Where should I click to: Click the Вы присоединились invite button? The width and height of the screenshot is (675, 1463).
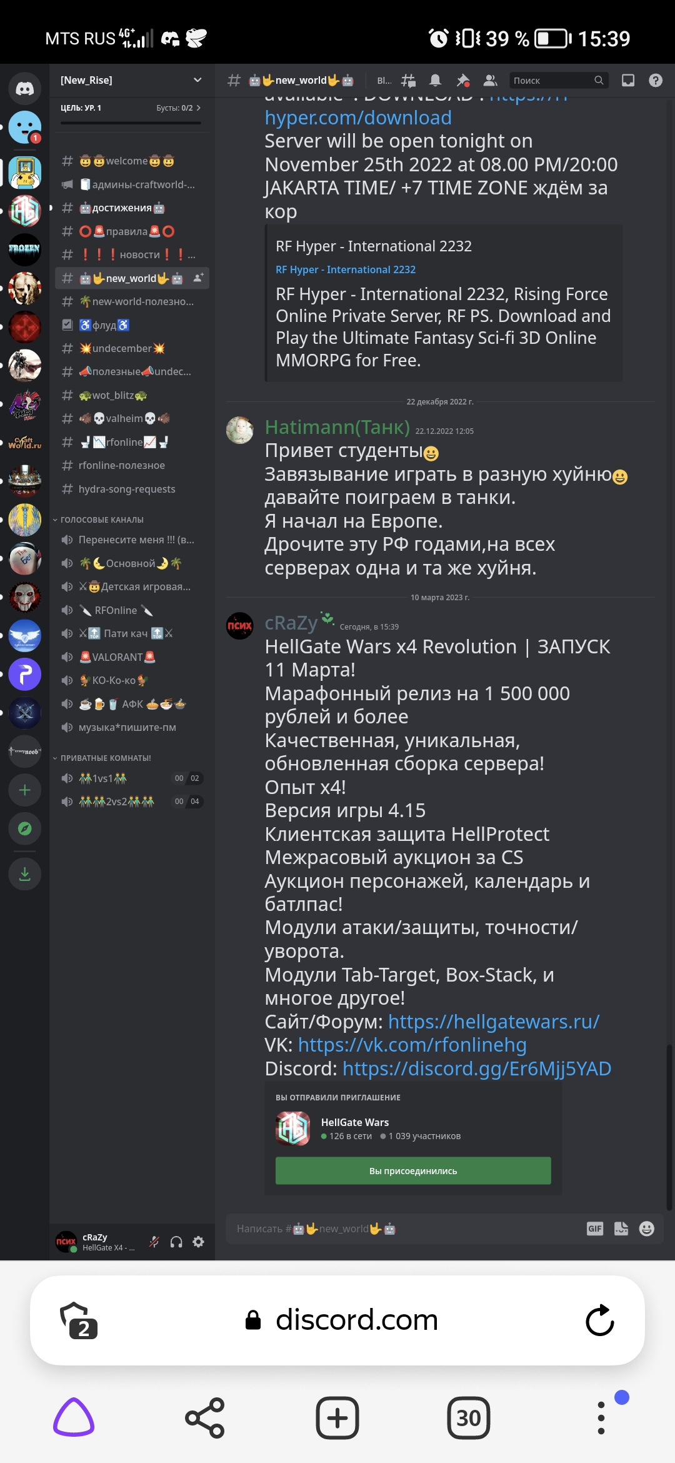coord(413,1170)
